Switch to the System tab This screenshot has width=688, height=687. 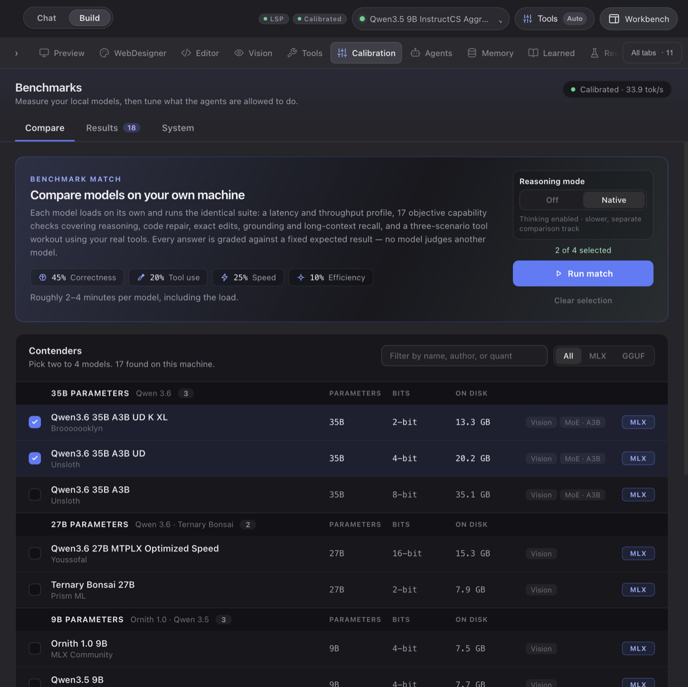pyautogui.click(x=178, y=128)
